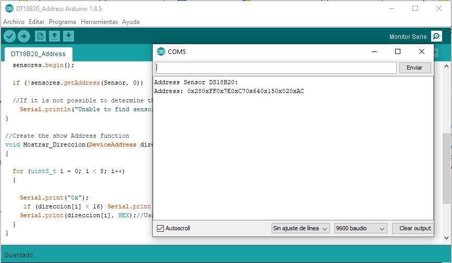This screenshot has width=452, height=263.
Task: Toggle the Autoscroll checkbox
Action: point(160,228)
